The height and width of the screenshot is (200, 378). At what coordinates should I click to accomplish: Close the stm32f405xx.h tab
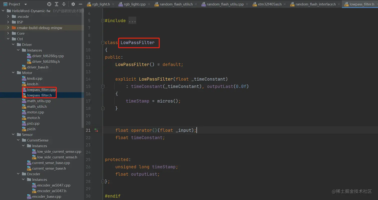285,4
